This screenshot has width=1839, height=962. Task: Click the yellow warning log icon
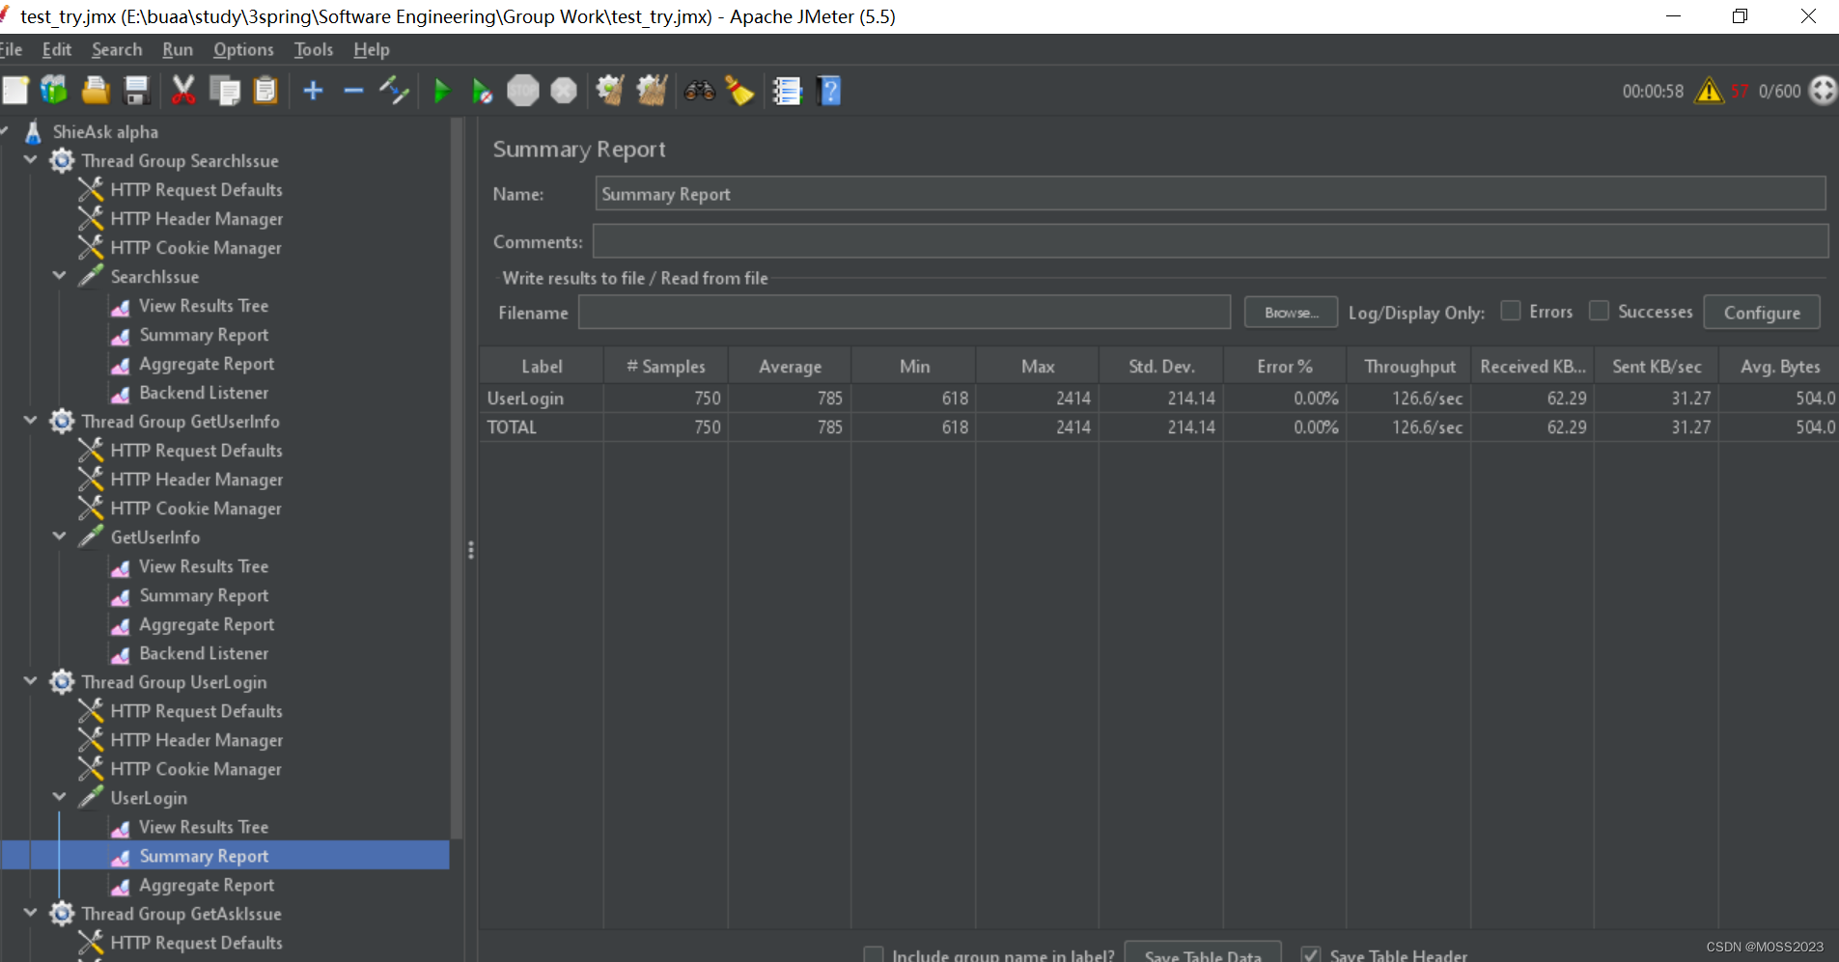(x=1710, y=91)
